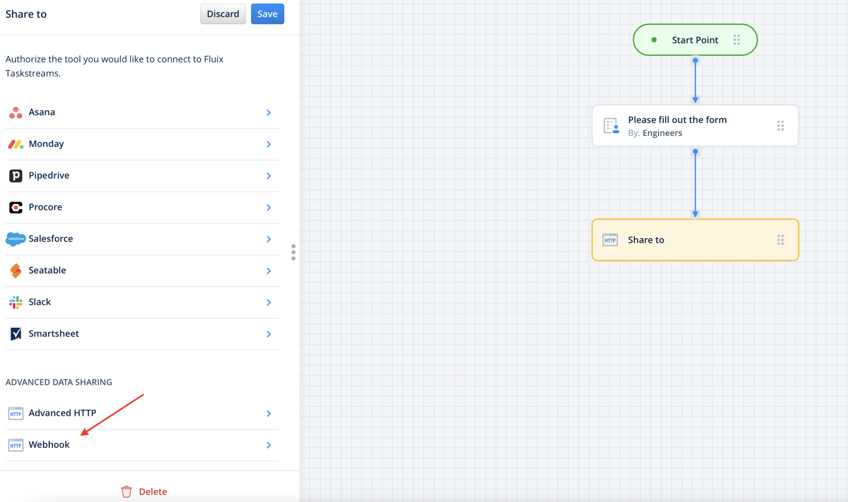Image resolution: width=848 pixels, height=502 pixels.
Task: Click the drag handle on the Start Point node
Action: [x=736, y=40]
